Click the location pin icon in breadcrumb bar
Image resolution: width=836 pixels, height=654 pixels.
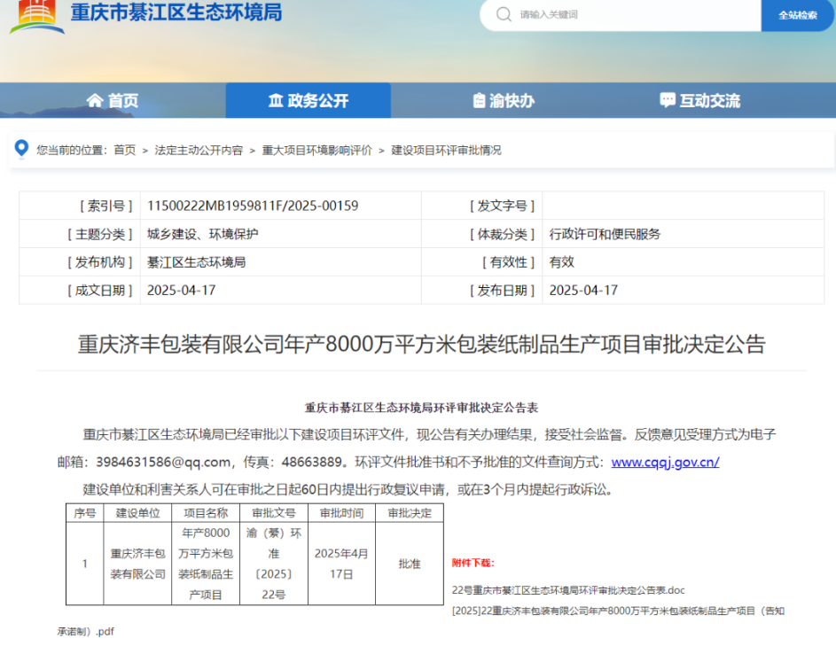click(x=21, y=148)
